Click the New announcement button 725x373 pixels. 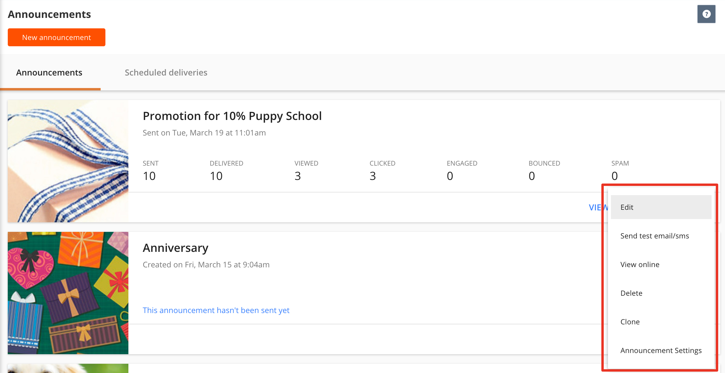click(x=56, y=37)
